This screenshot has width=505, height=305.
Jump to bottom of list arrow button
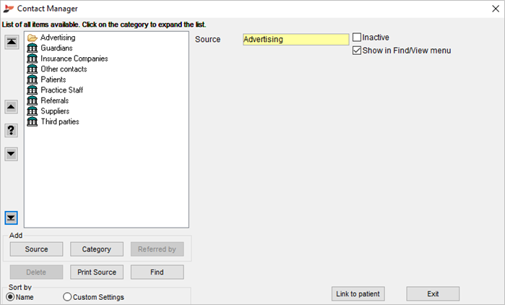pyautogui.click(x=12, y=218)
